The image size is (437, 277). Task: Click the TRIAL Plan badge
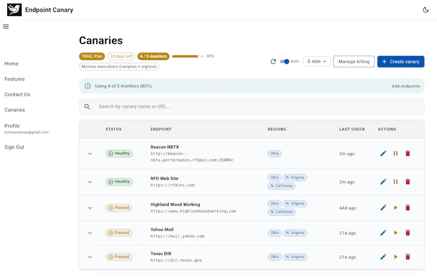tap(92, 56)
